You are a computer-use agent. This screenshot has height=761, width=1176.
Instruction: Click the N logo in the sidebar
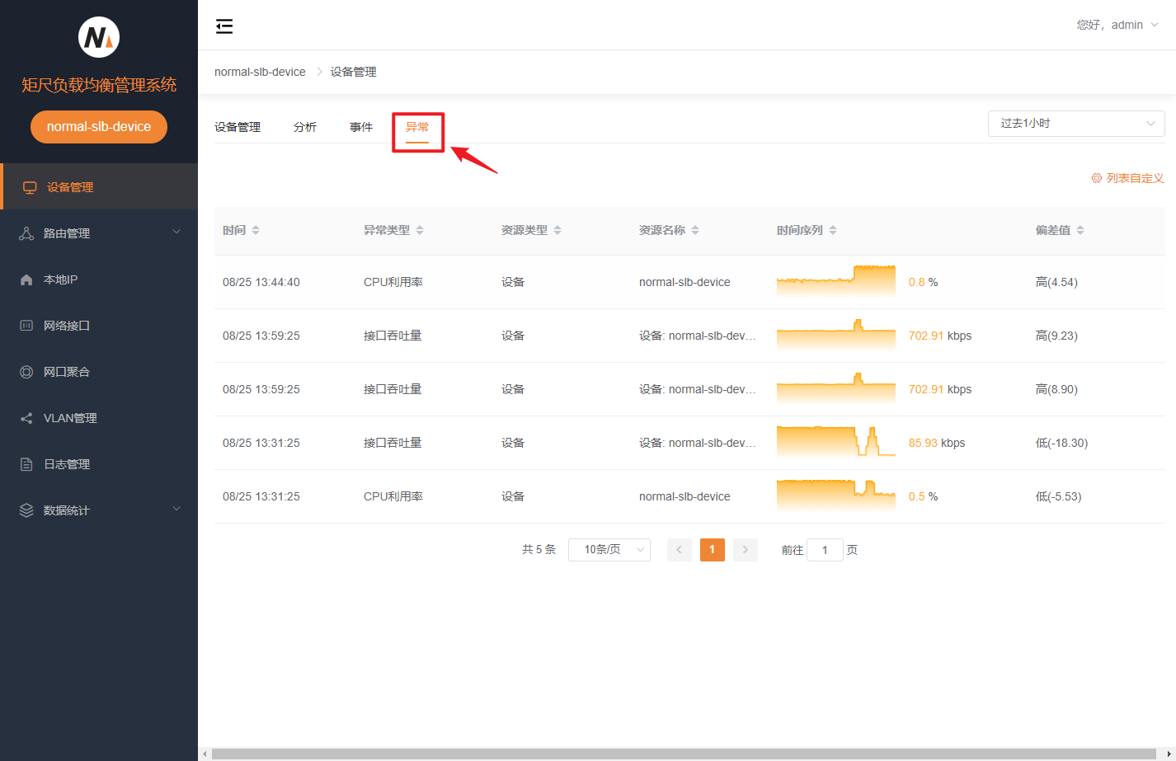99,37
